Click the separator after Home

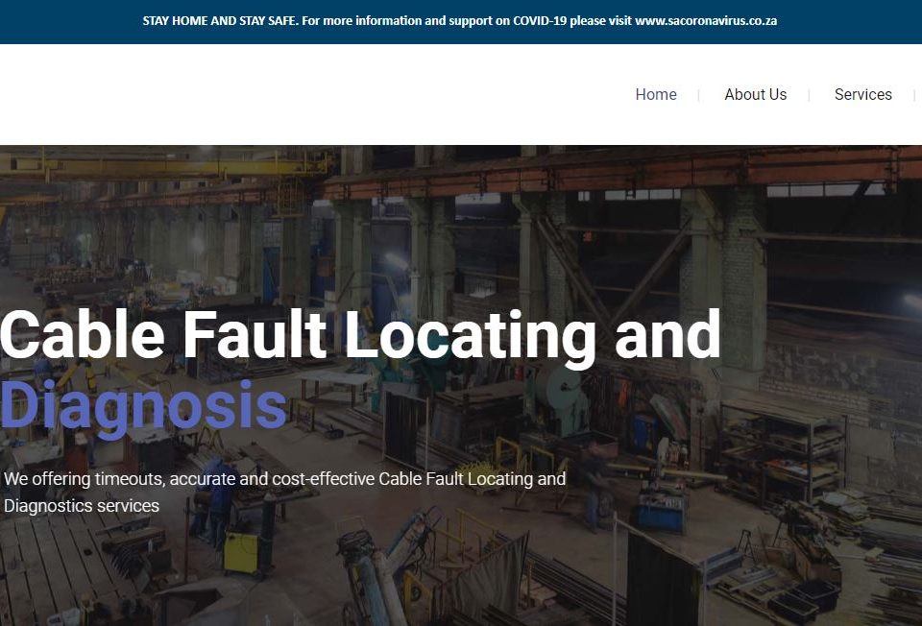point(700,94)
